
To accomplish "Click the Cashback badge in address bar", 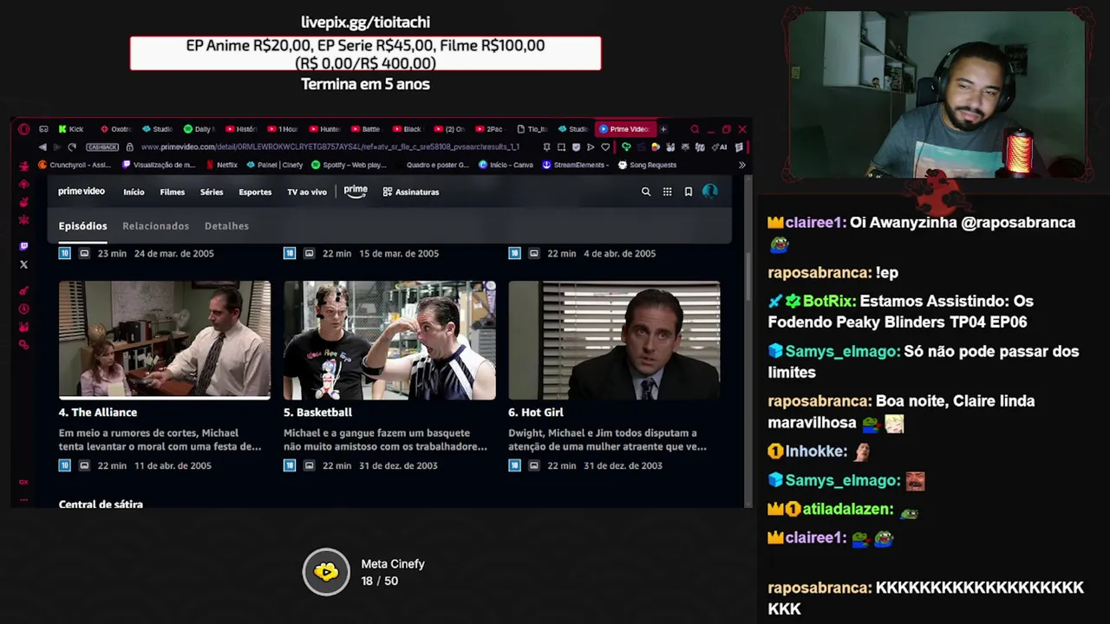I will coord(102,147).
